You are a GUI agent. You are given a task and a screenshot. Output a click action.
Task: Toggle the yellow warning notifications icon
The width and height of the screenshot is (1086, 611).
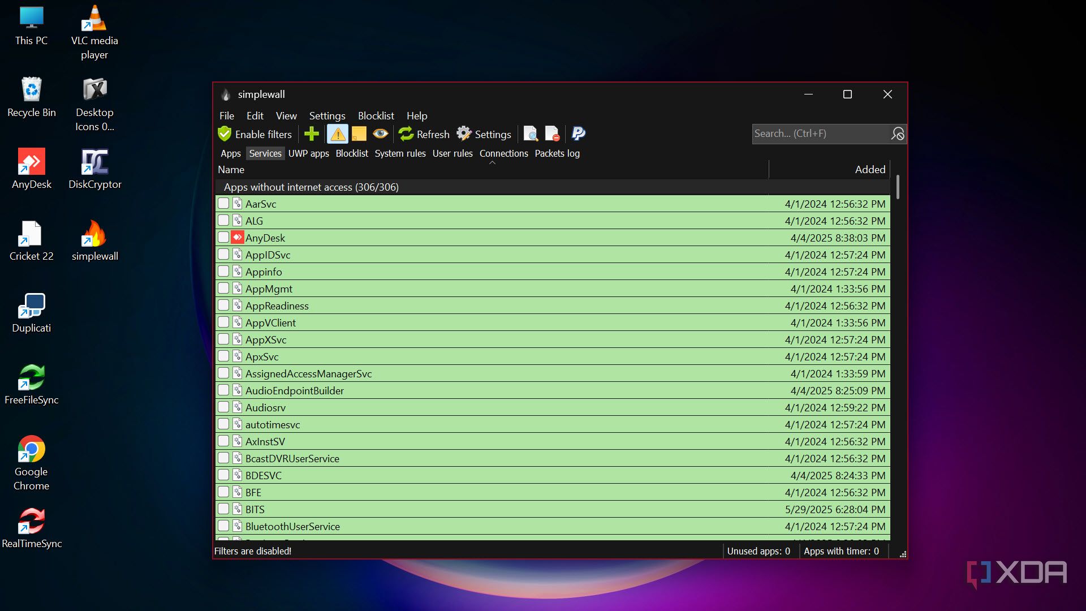338,134
